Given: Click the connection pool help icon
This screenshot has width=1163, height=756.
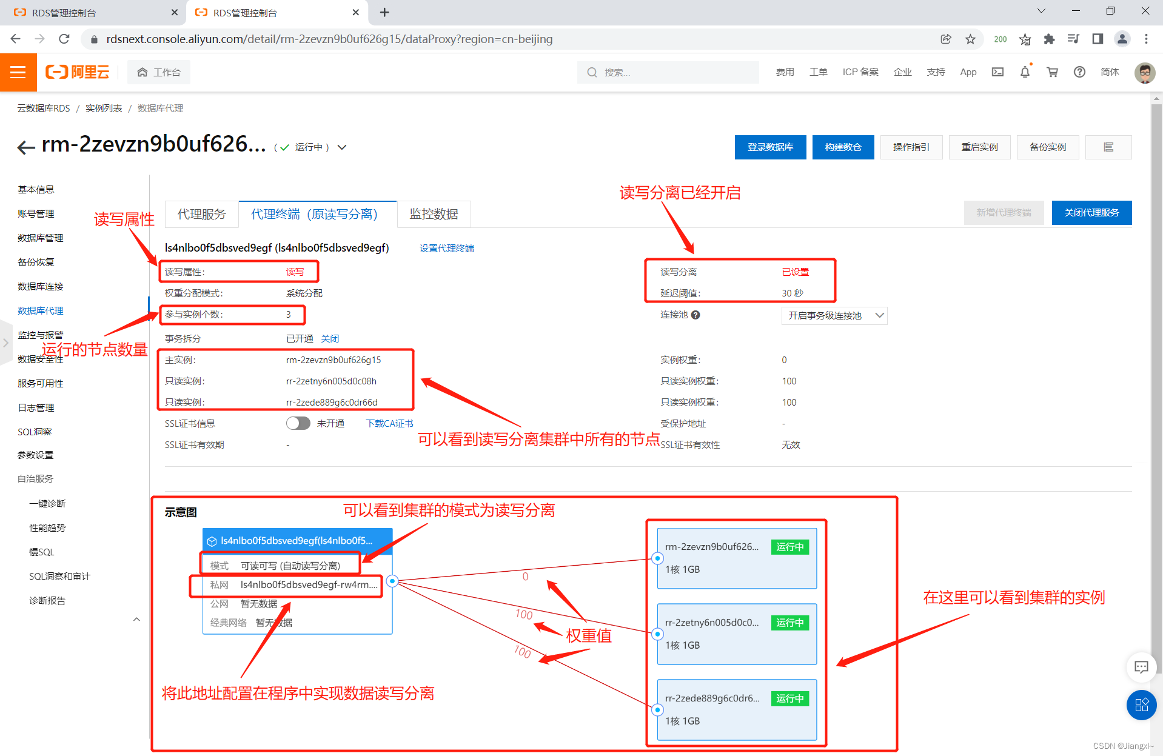Looking at the screenshot, I should (695, 315).
